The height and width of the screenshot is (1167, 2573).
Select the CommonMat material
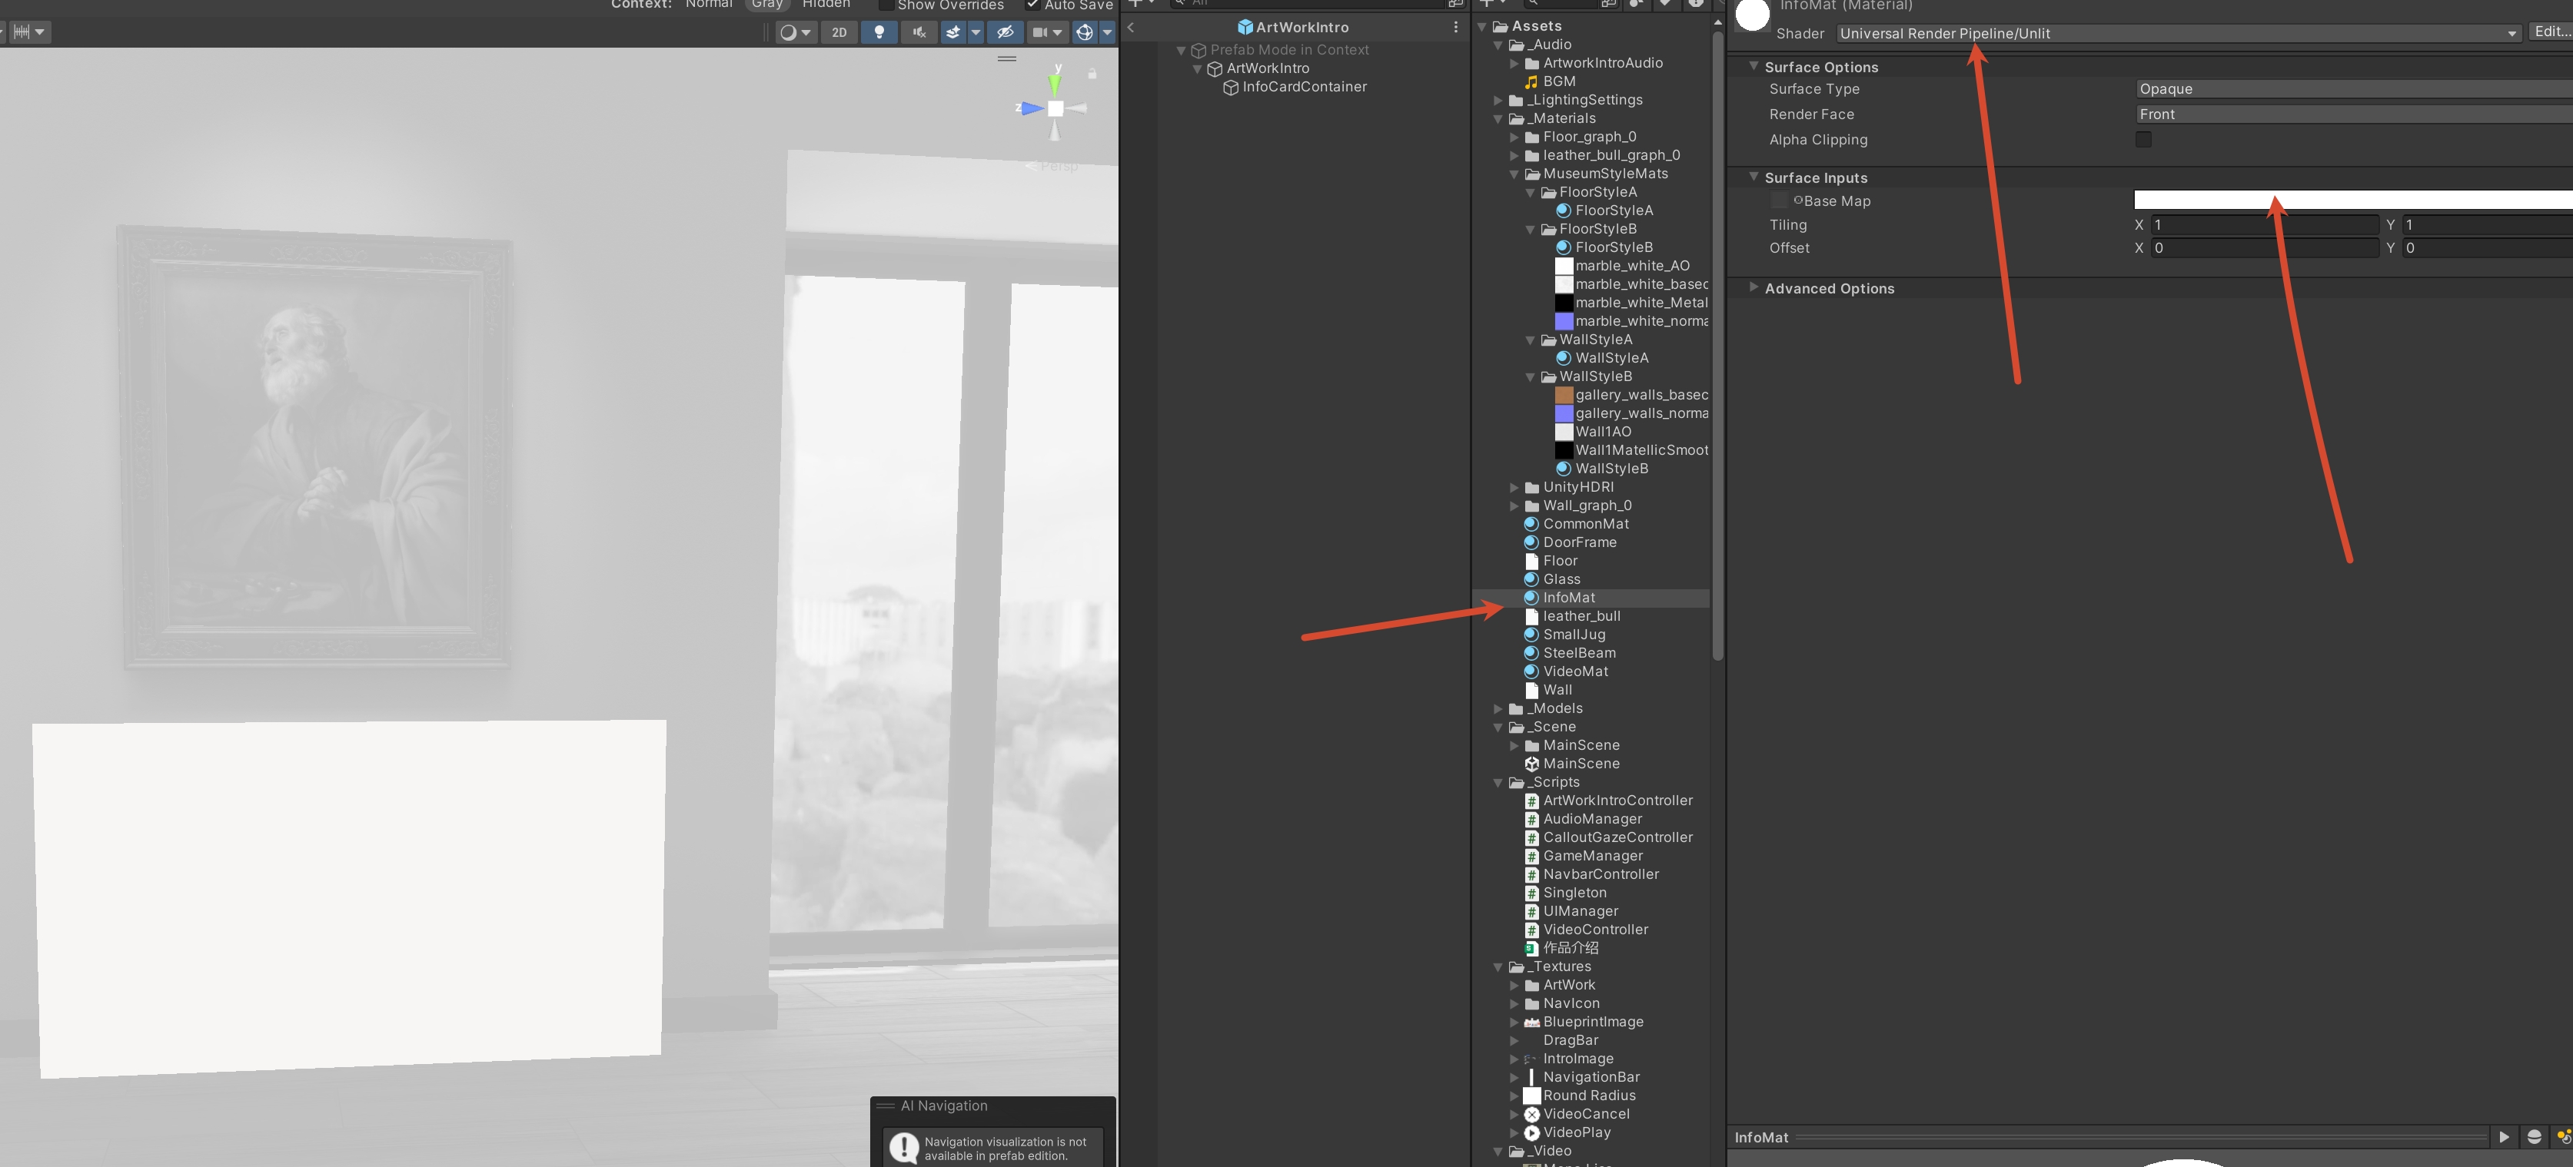tap(1585, 524)
